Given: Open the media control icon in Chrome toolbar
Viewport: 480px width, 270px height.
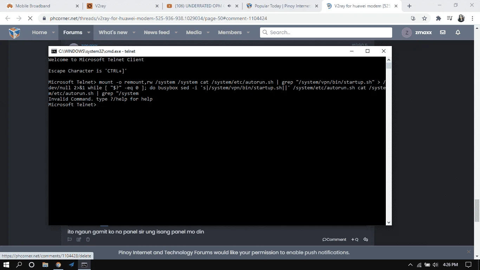Looking at the screenshot, I should click(449, 18).
